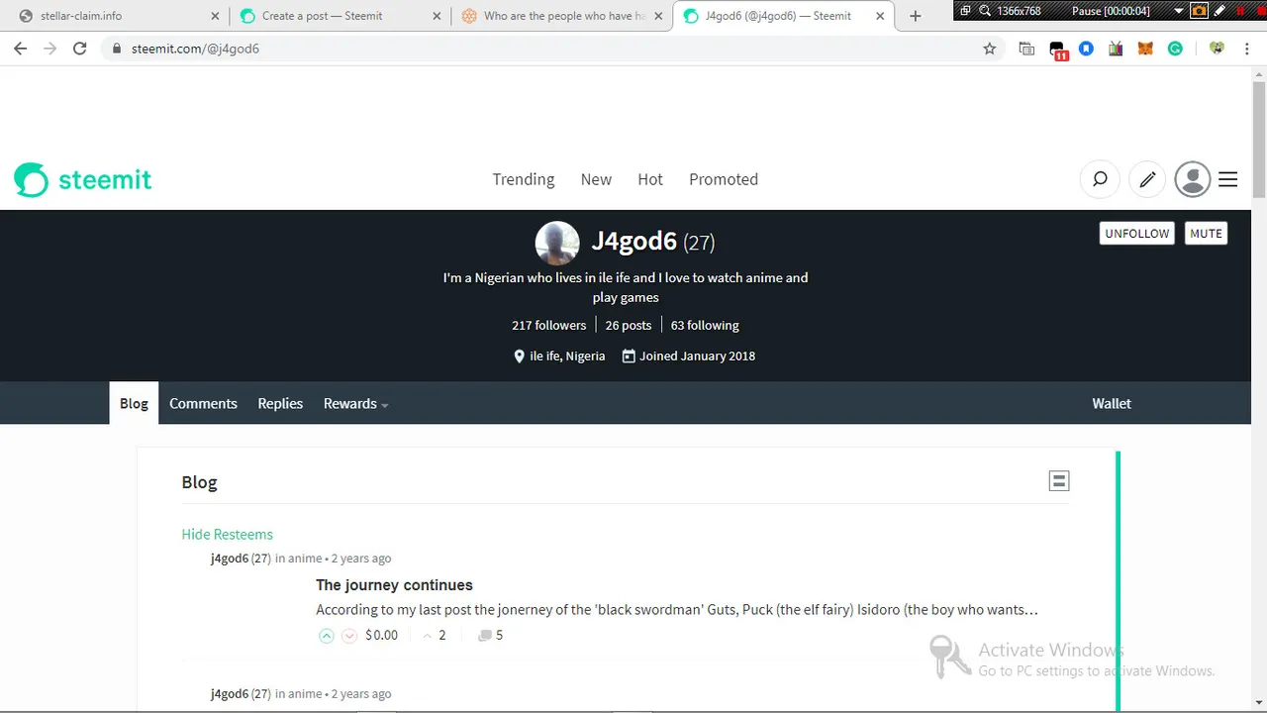Close the stellar-claim.info tab
This screenshot has width=1267, height=713.
coord(216,16)
